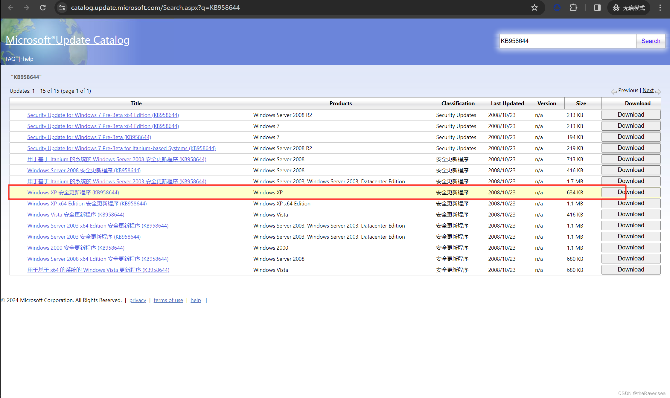Open Windows Server 2003 x64 Edition update link
Screen dimensions: 670x398
tap(98, 226)
